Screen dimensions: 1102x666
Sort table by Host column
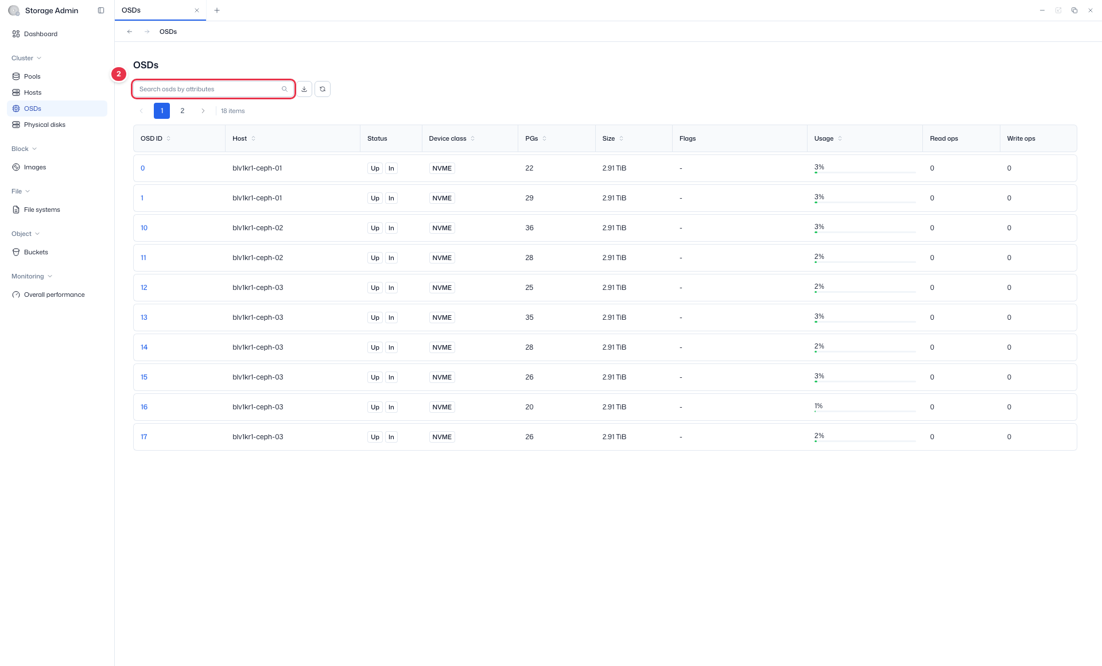click(x=254, y=138)
